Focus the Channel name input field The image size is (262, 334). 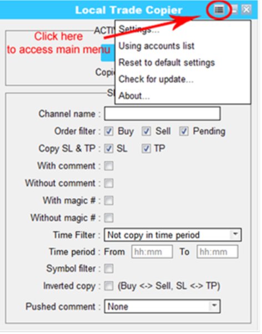pos(162,114)
